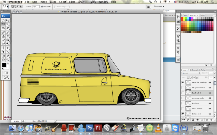Screen dimensions: 217x135
Task: Open the Filter menu
Action: [x=72, y=2]
